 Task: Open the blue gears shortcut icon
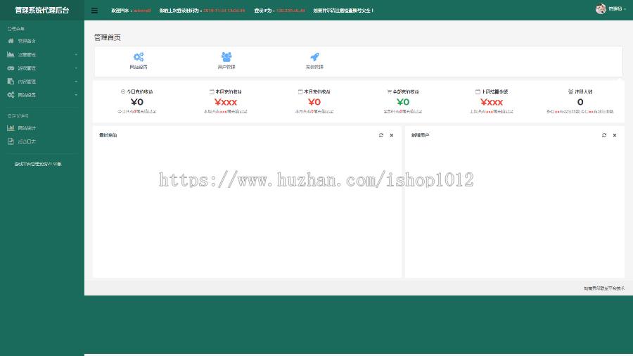click(139, 57)
